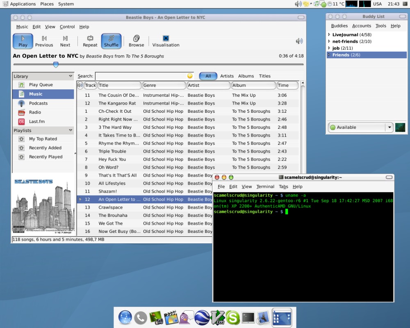
Task: Open the Accounts menu in Buddy List
Action: coord(361,26)
